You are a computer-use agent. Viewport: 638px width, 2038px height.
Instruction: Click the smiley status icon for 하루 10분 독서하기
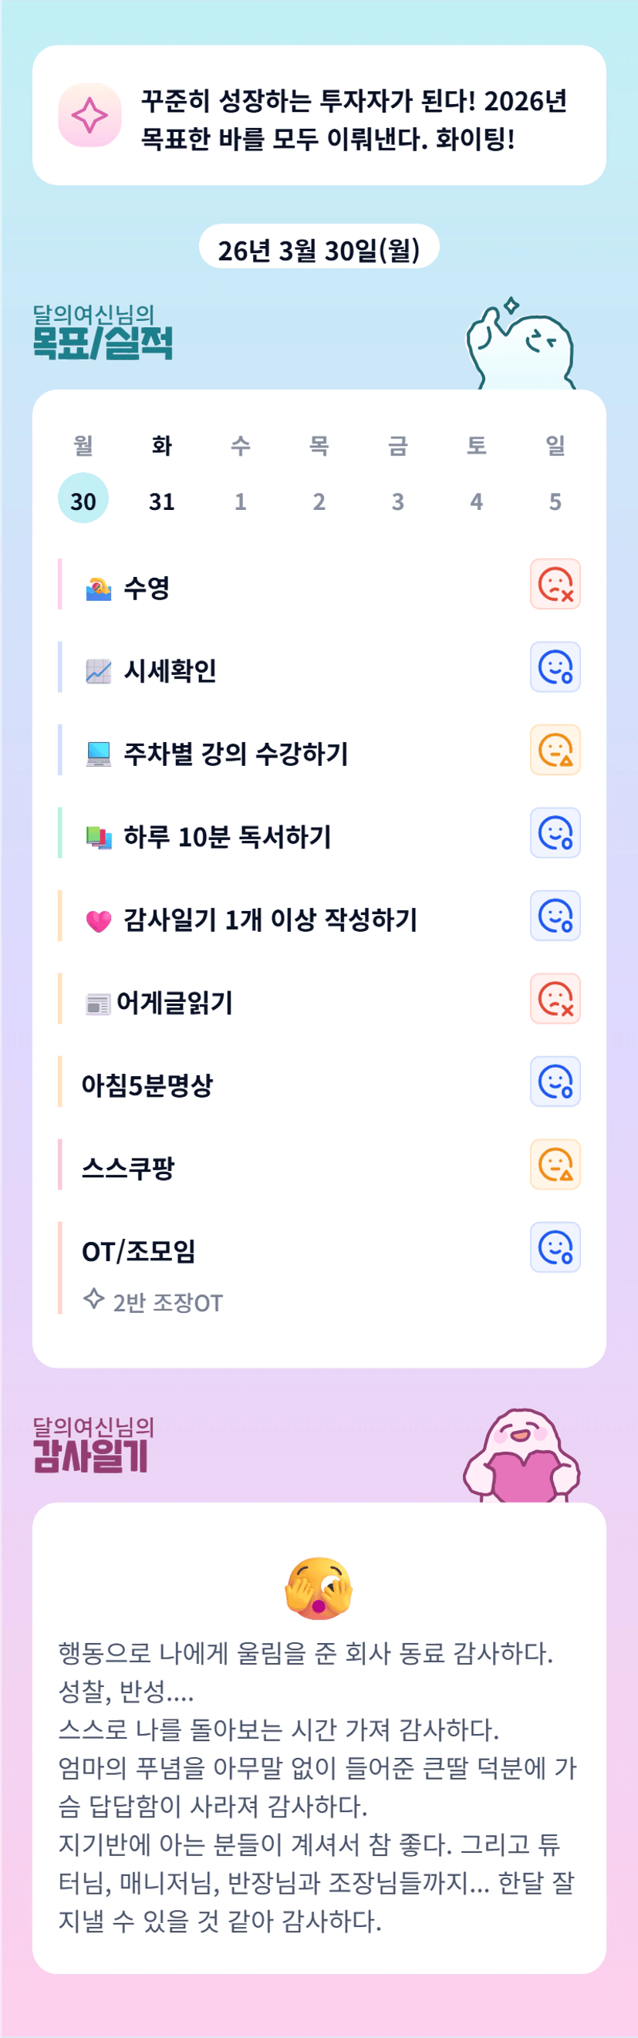tap(555, 833)
